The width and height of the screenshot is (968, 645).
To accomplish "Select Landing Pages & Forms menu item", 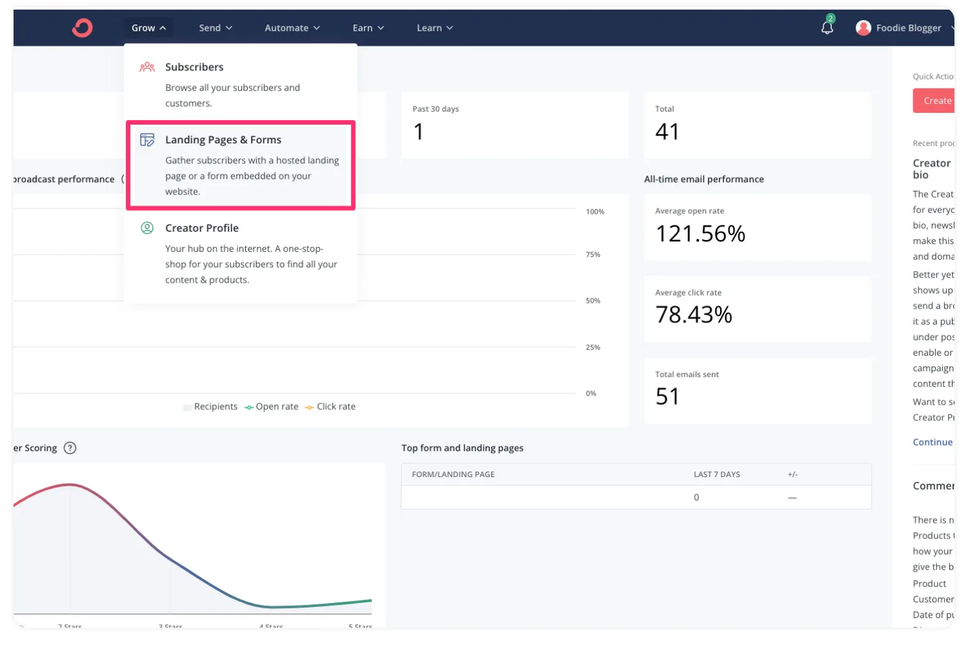I will coord(240,165).
